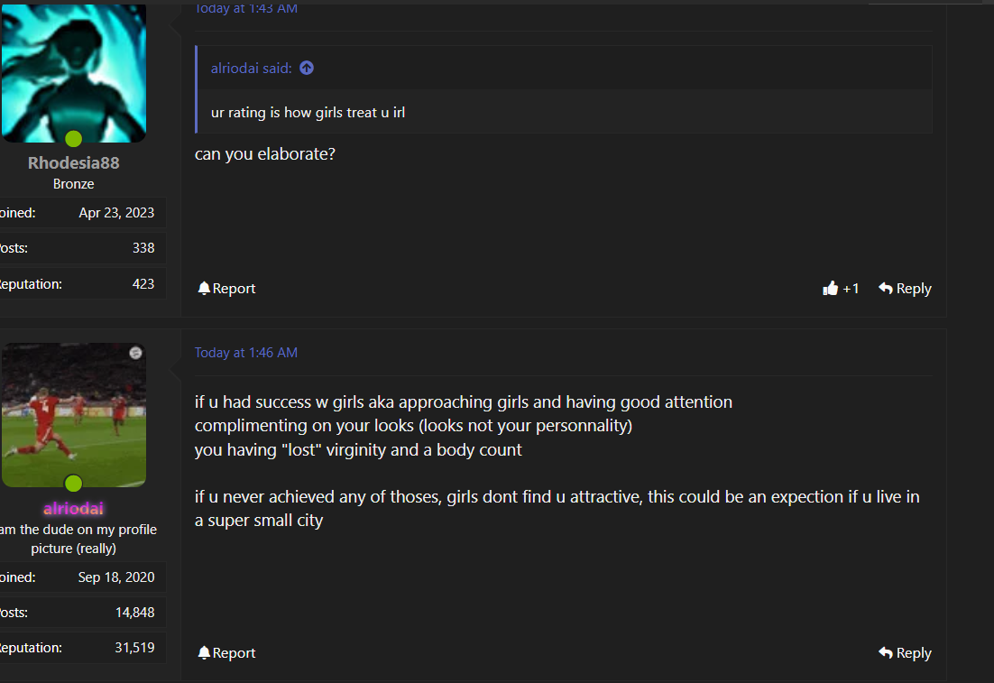Open Rhodesia88's avatar image

pyautogui.click(x=74, y=73)
